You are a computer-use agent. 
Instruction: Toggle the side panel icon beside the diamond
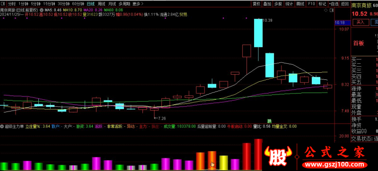coord(332,10)
